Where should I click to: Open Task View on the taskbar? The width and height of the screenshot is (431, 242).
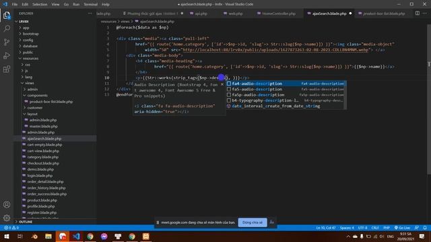tap(20, 236)
